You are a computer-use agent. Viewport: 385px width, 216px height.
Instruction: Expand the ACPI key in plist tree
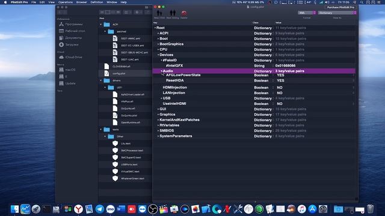(158, 34)
